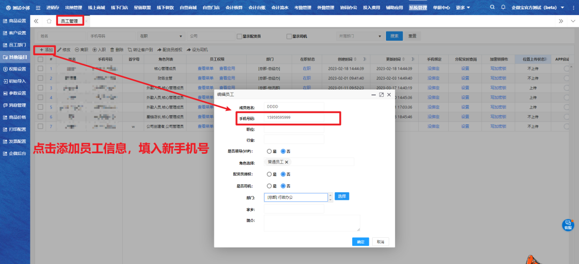Screen dimensions: 579x264
Task: Open the notification bell icon
Action: click(x=503, y=7)
